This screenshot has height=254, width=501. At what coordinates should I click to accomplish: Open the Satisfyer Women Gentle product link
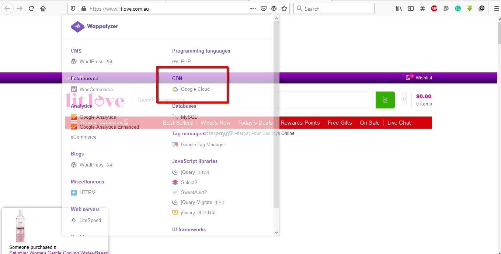(x=59, y=252)
